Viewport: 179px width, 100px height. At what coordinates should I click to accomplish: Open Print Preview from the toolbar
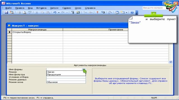pos(24,12)
